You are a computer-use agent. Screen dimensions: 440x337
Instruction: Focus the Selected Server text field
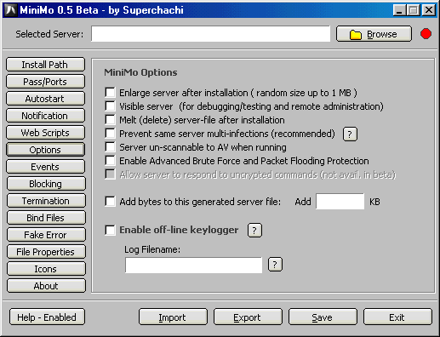[x=210, y=34]
